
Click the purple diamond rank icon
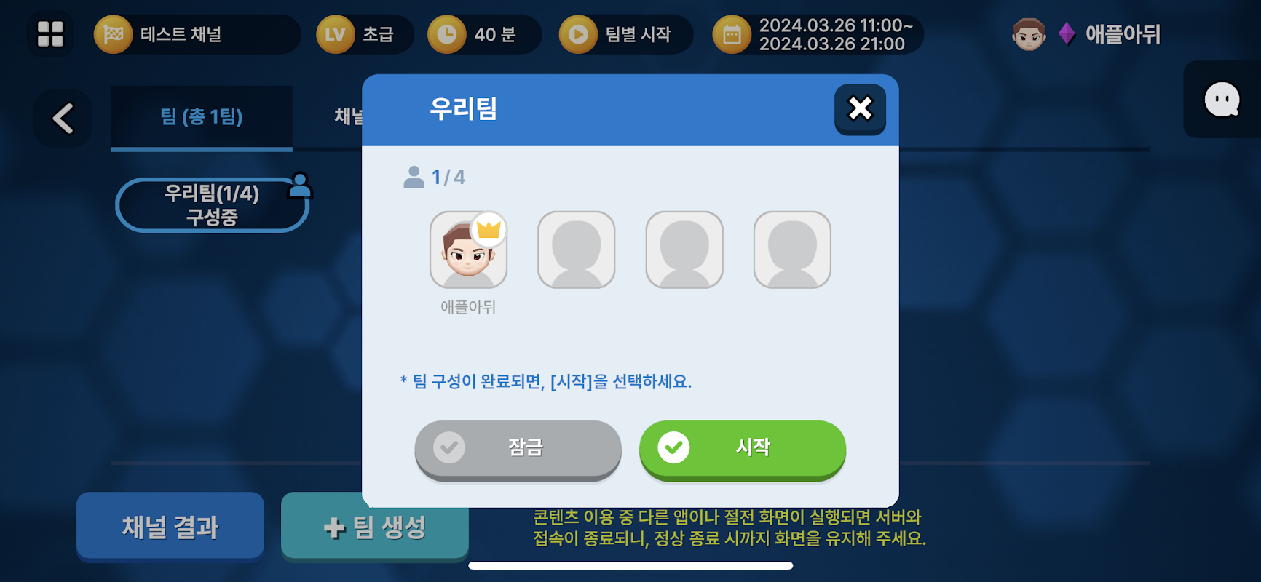[1067, 33]
